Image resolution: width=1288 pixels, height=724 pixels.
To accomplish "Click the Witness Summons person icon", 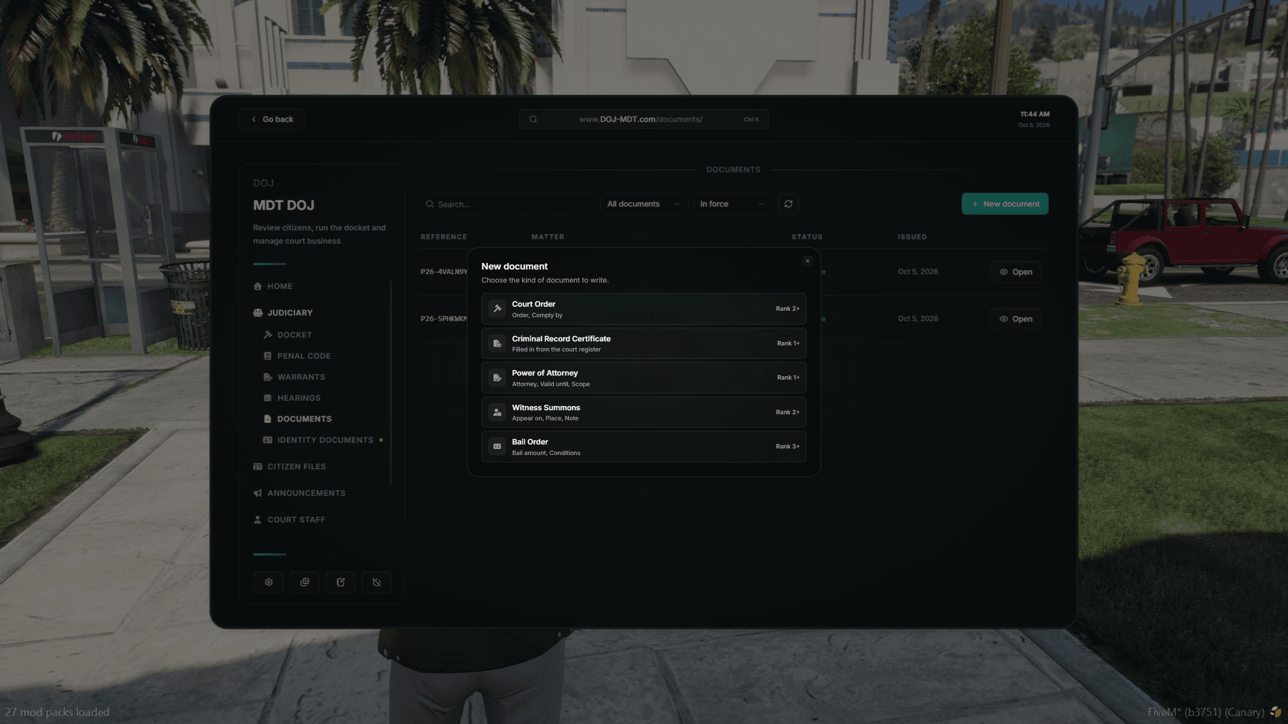I will pos(497,412).
